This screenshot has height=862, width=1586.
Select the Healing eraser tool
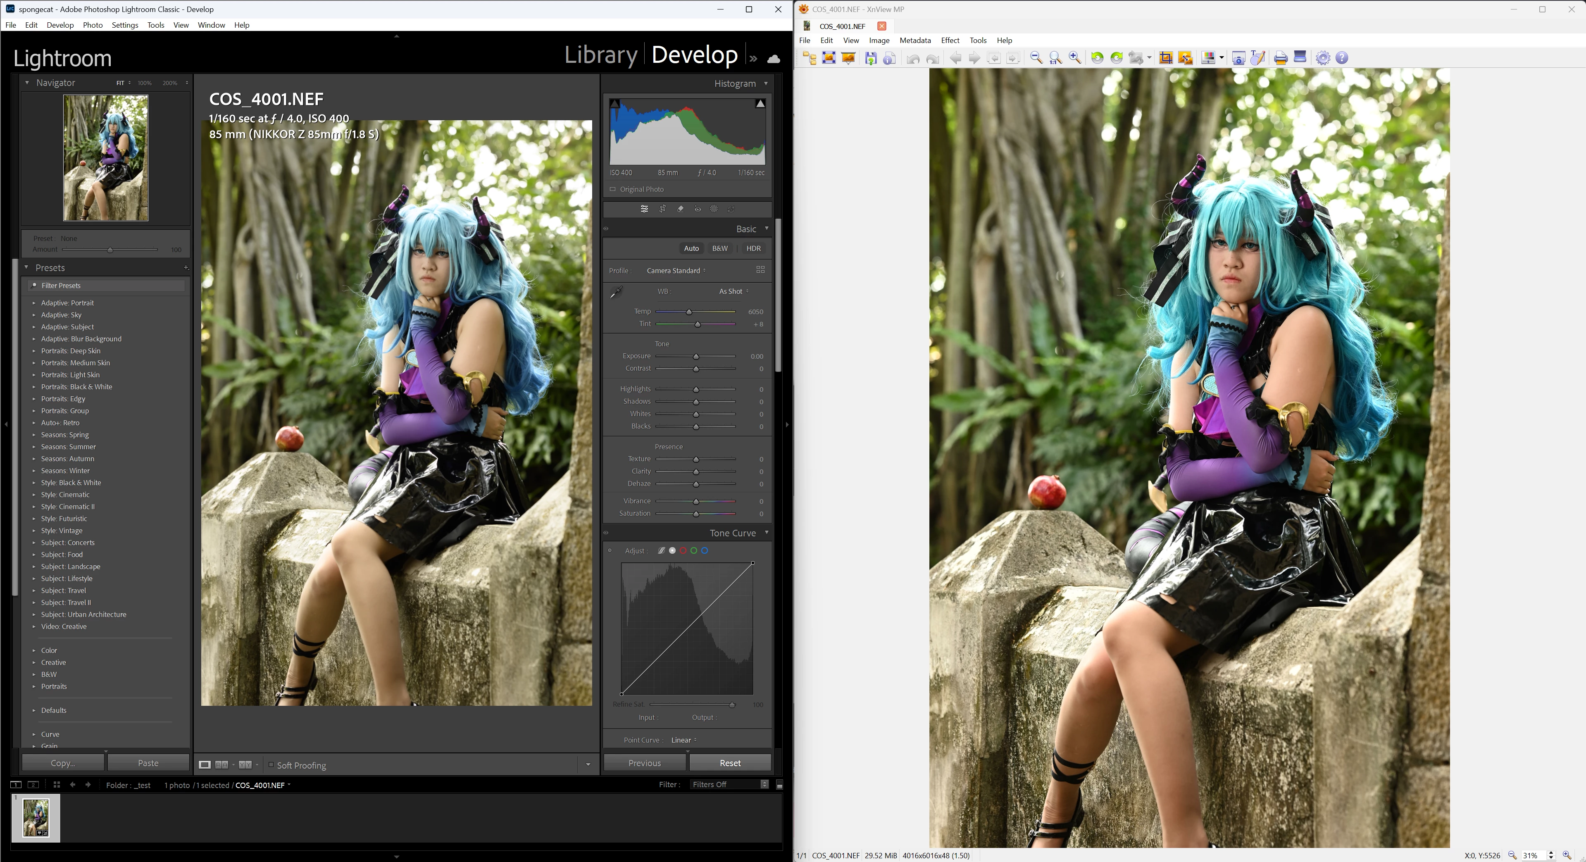[680, 210]
